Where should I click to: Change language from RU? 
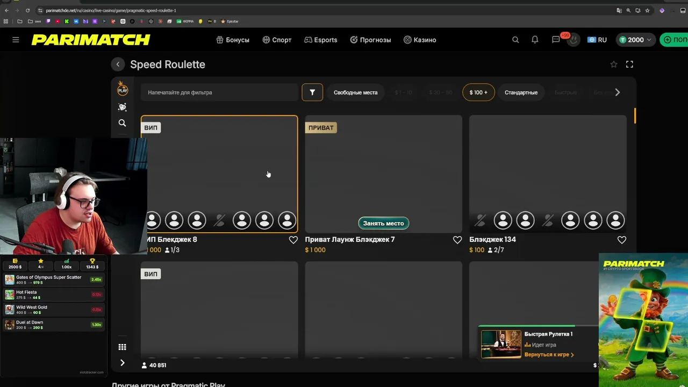(x=597, y=40)
